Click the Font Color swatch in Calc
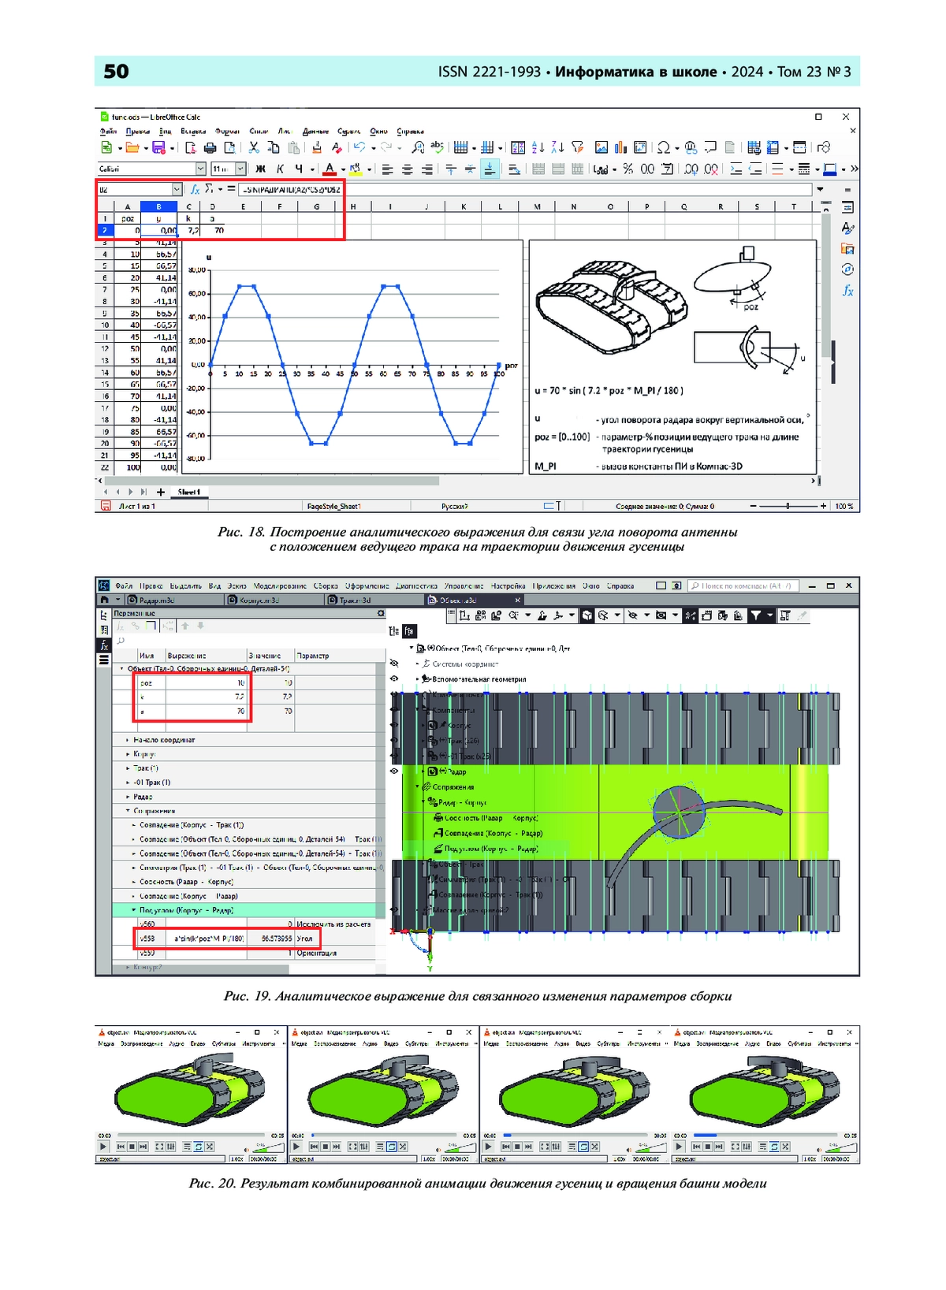Viewport: 946px width, 1290px height. pyautogui.click(x=330, y=169)
